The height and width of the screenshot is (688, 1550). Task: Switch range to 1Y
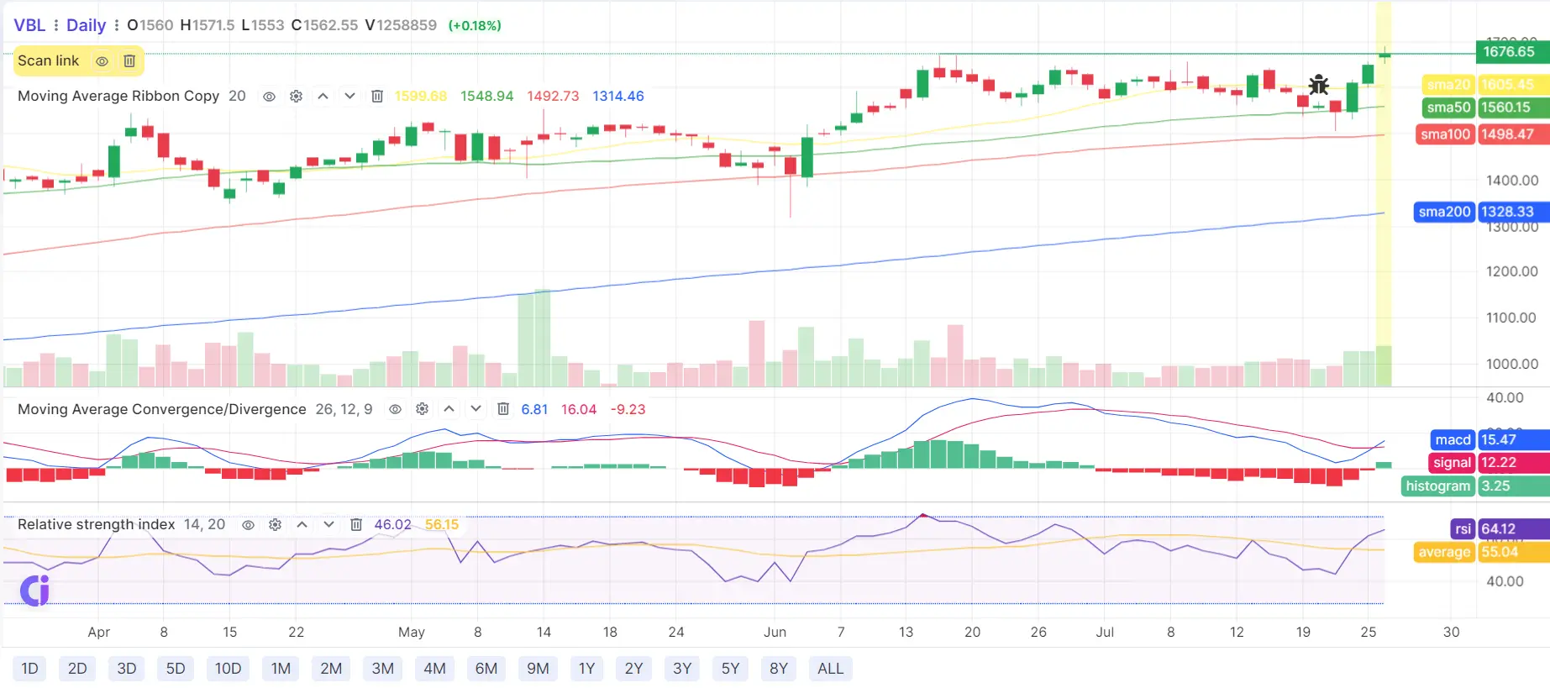pyautogui.click(x=586, y=669)
